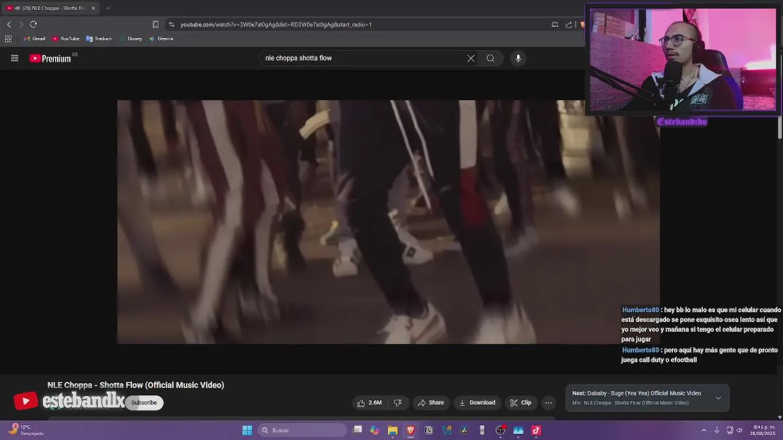Open Traducir bookmark
The width and height of the screenshot is (783, 440).
(x=99, y=38)
